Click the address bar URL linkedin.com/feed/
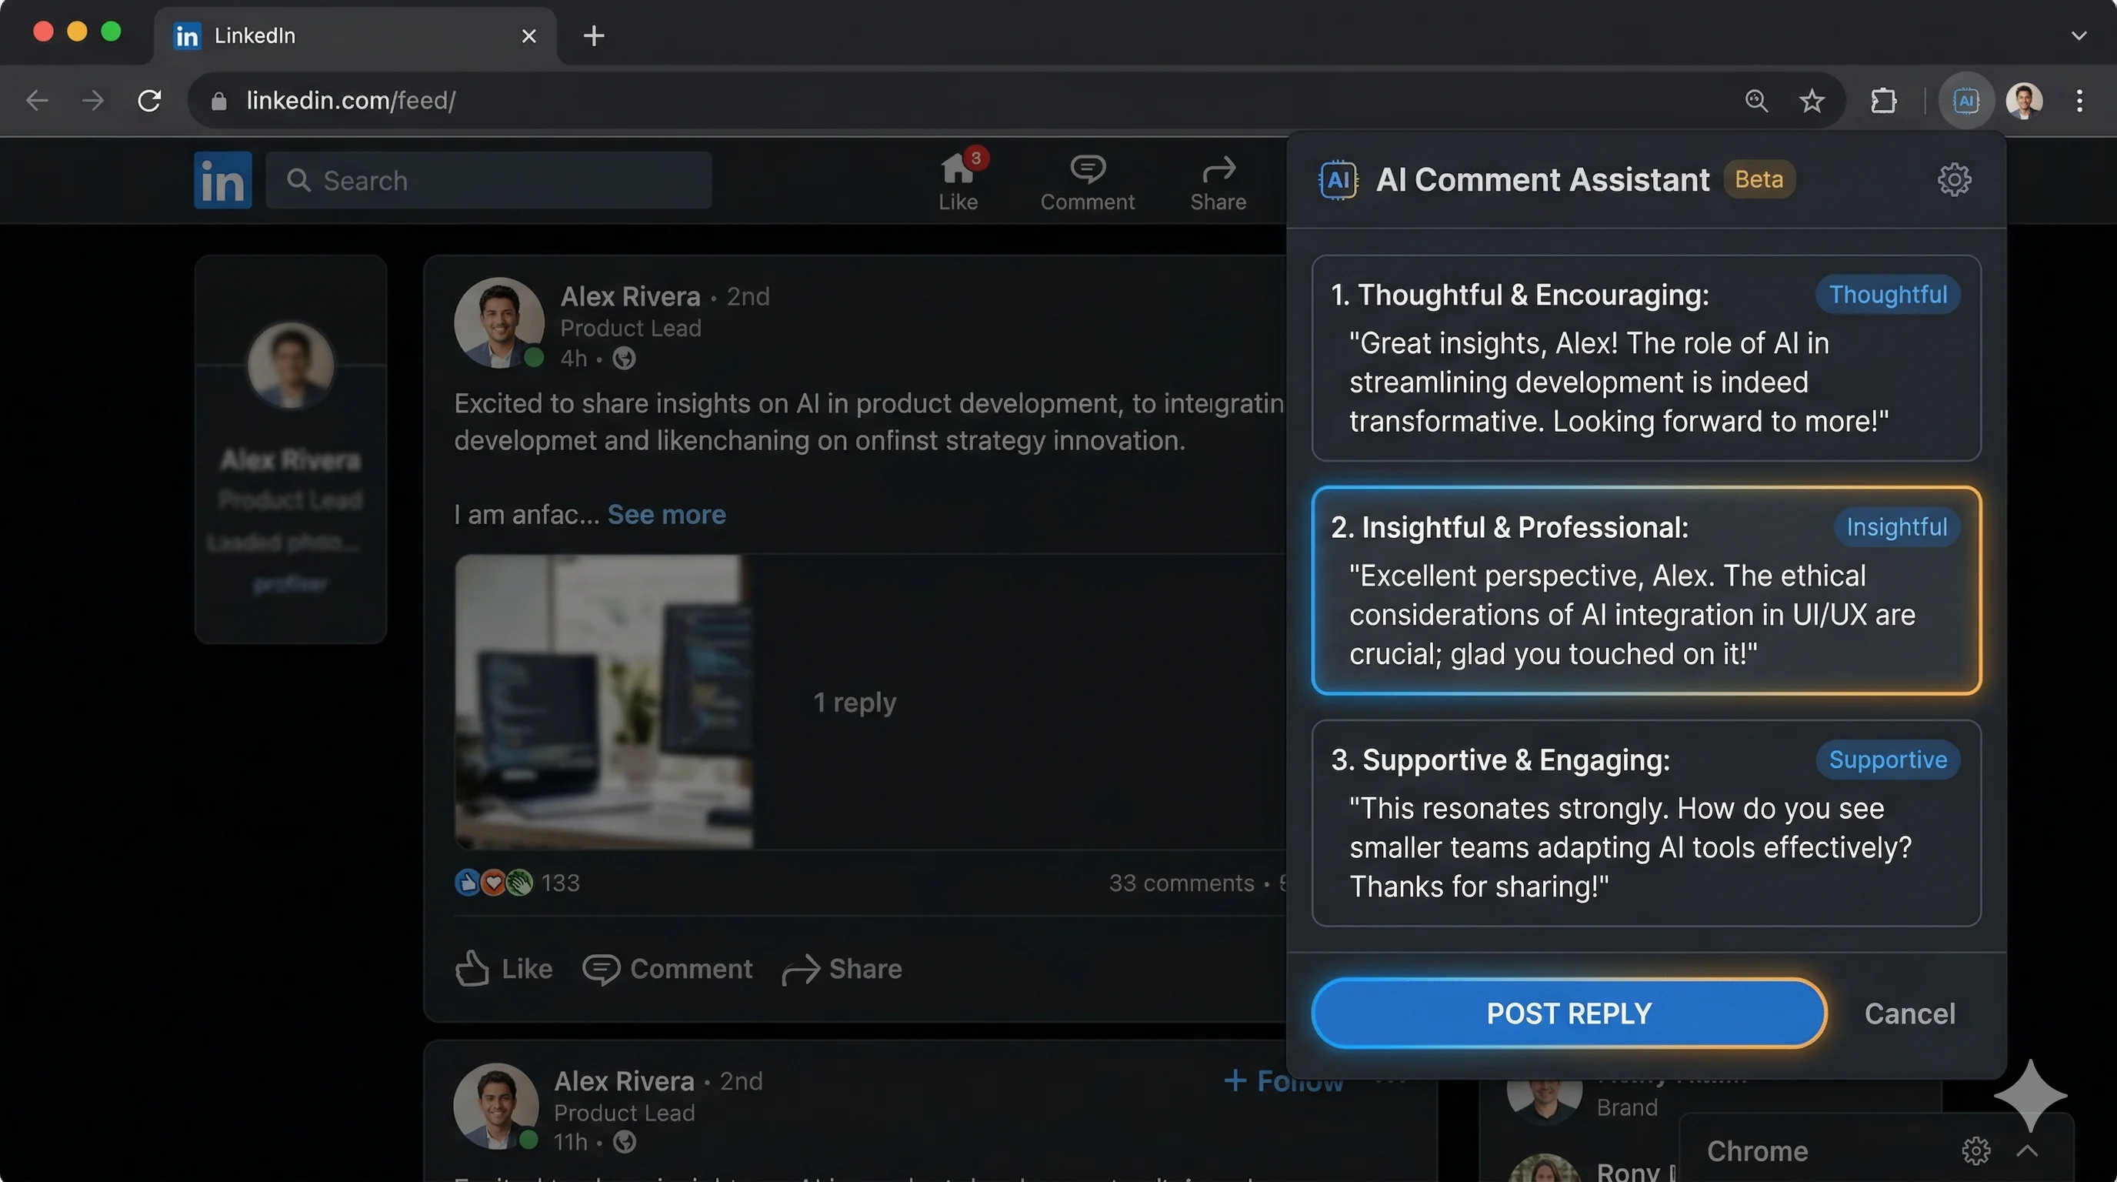This screenshot has width=2117, height=1182. point(351,100)
